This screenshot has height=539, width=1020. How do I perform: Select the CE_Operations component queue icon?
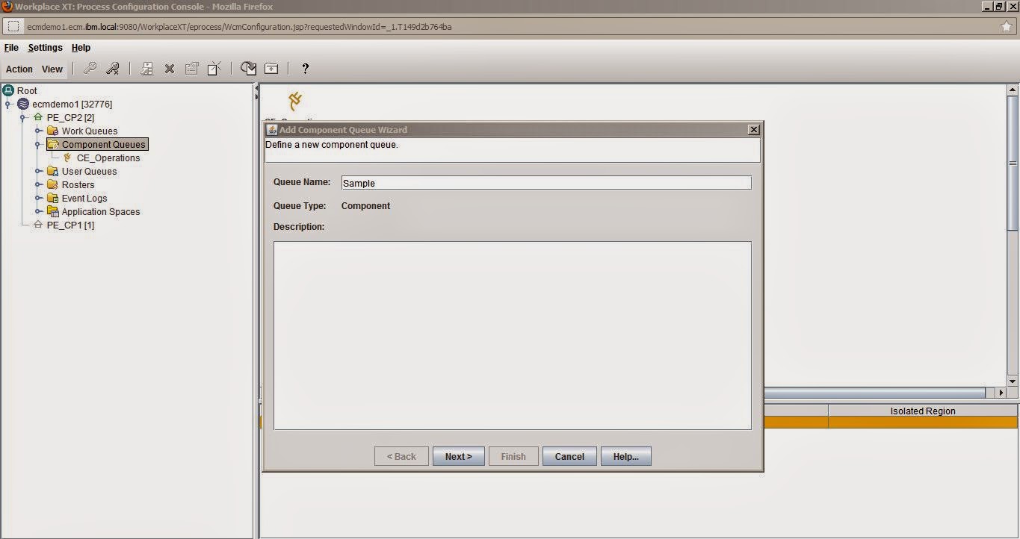(68, 158)
